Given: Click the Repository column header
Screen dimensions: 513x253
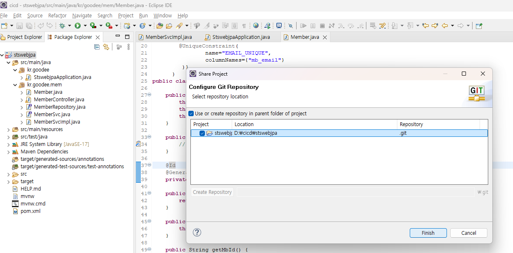Looking at the screenshot, I should click(438, 124).
